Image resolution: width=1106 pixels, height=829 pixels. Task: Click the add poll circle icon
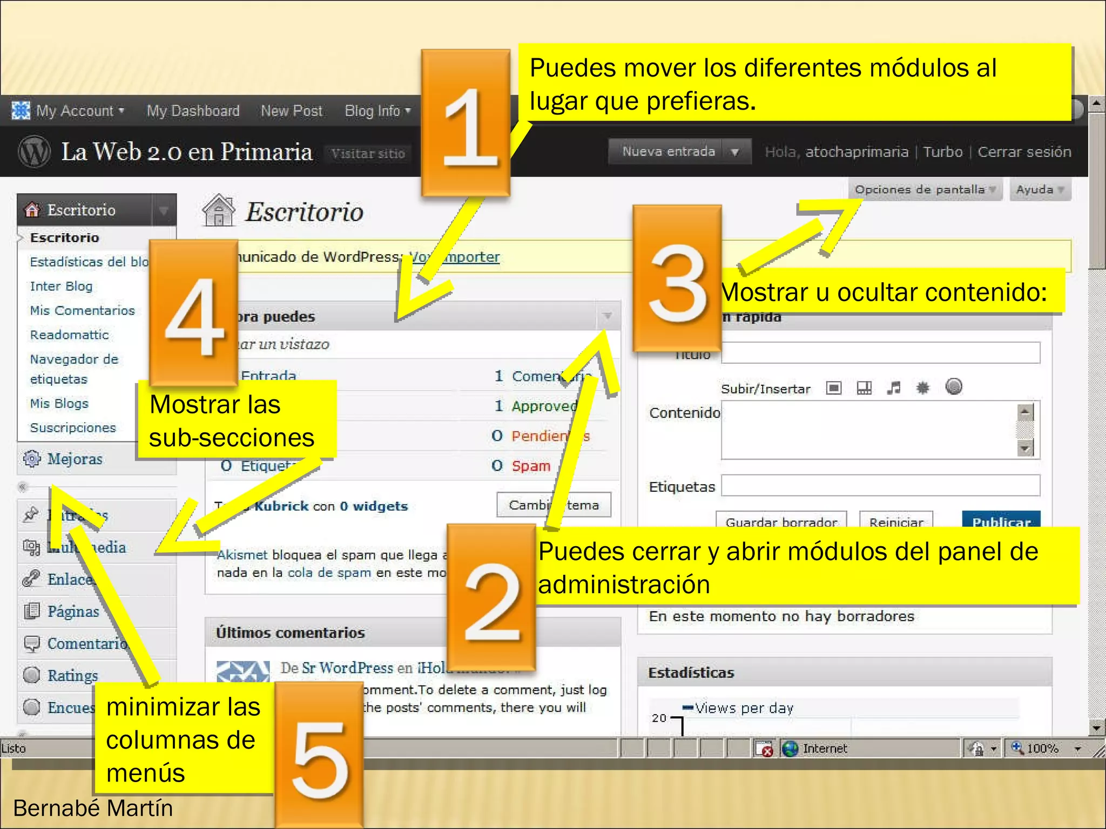[954, 386]
